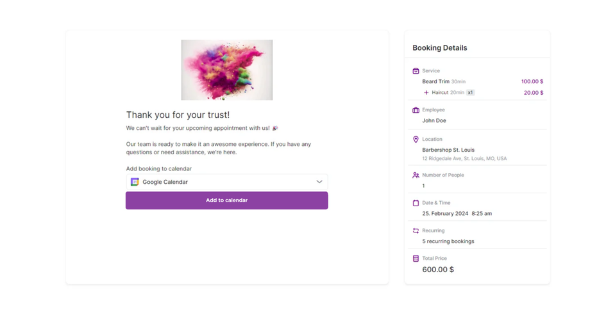Click the x1 quantity badge
590x331 pixels.
(470, 93)
